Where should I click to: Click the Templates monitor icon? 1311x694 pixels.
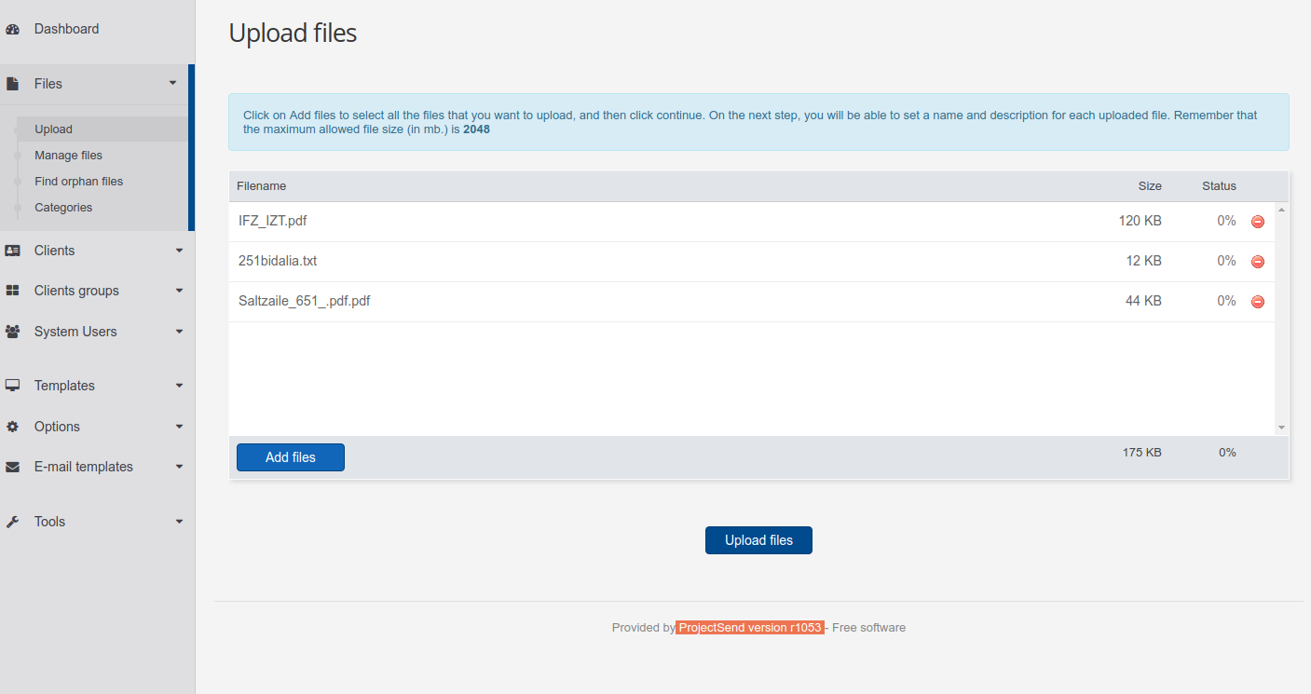coord(13,385)
